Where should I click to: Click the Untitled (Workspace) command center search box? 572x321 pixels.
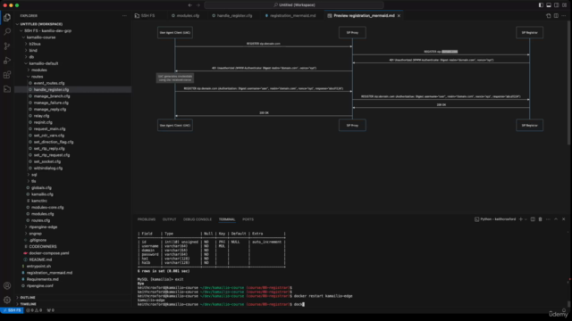click(294, 5)
